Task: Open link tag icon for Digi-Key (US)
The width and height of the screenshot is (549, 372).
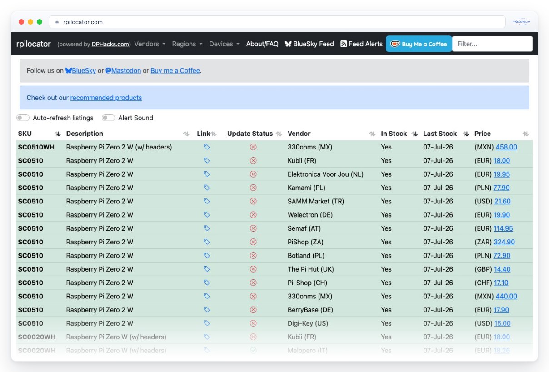Action: [206, 323]
